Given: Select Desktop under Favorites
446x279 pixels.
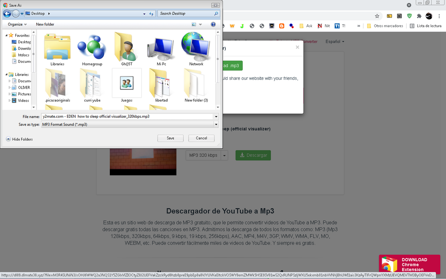Looking at the screenshot, I should tap(22, 42).
